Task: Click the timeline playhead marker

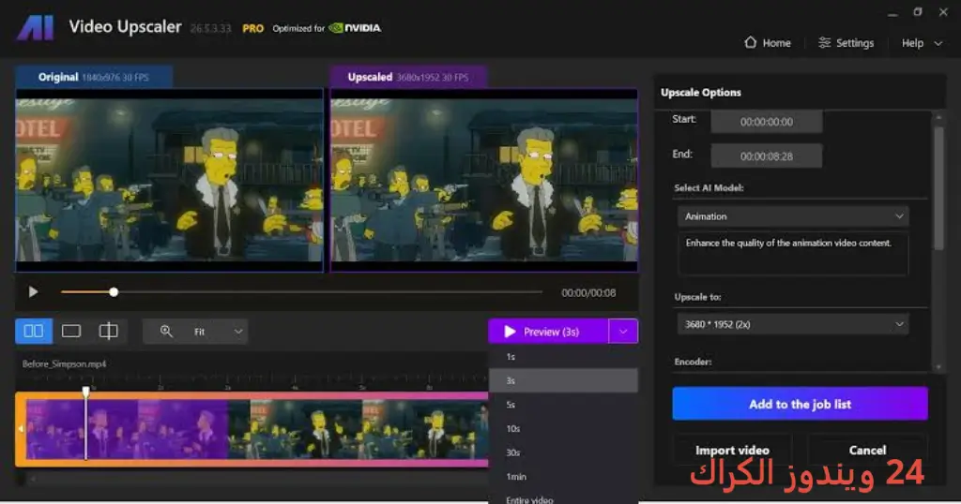Action: 85,392
